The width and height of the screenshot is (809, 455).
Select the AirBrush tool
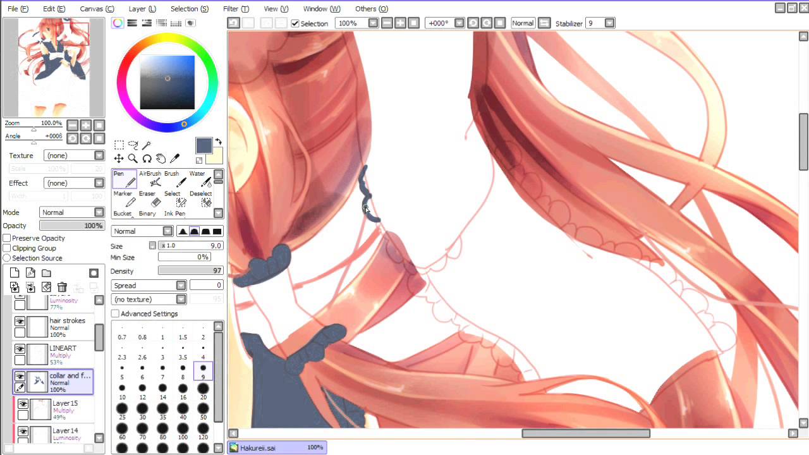point(150,179)
